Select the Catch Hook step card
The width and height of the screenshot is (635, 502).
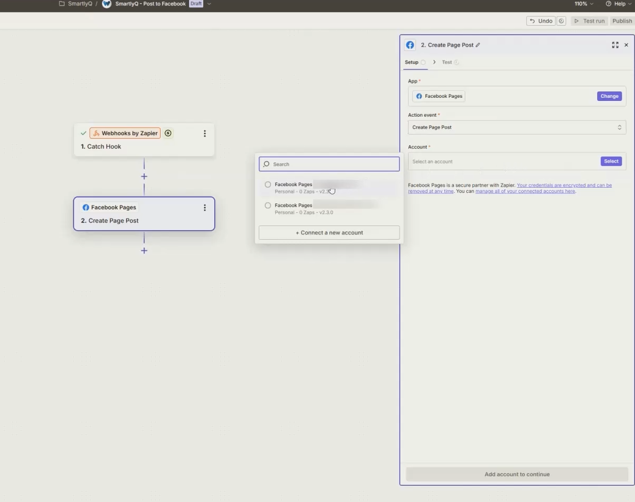pyautogui.click(x=144, y=140)
